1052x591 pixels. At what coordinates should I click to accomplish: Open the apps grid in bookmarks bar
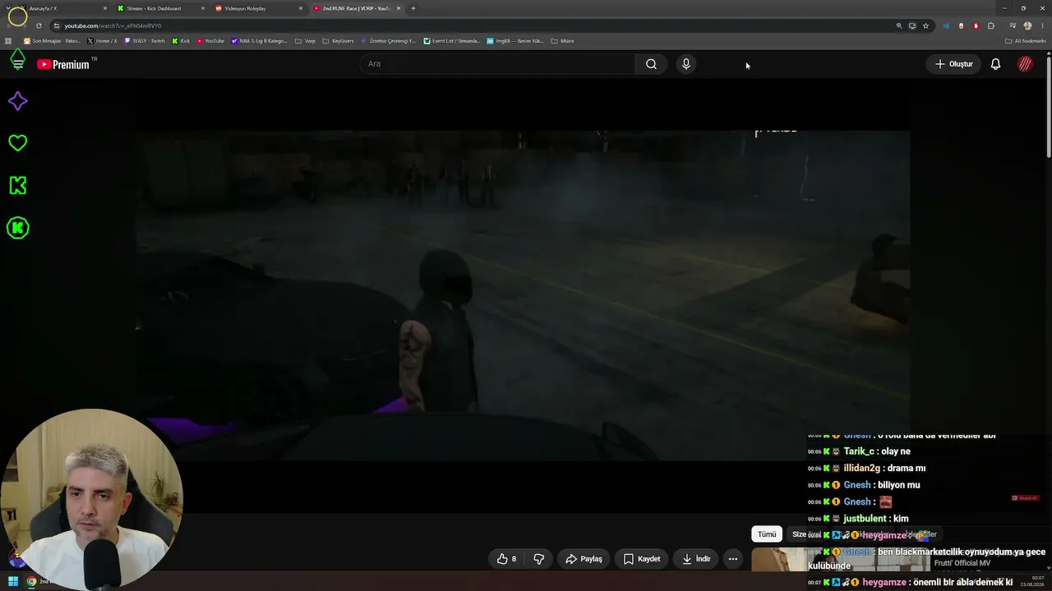click(9, 41)
